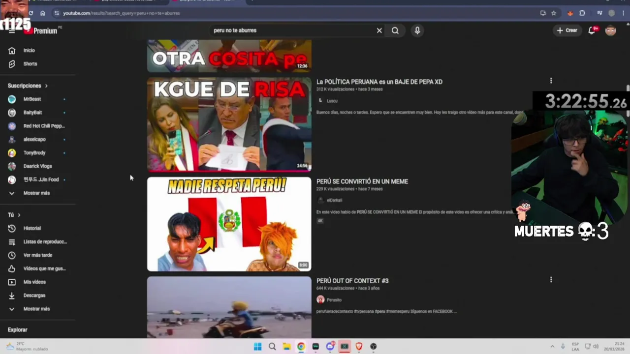Open title 'PERÚ SE CONVIRTIÓ EN UN MEME'
630x354 pixels.
[x=362, y=181]
